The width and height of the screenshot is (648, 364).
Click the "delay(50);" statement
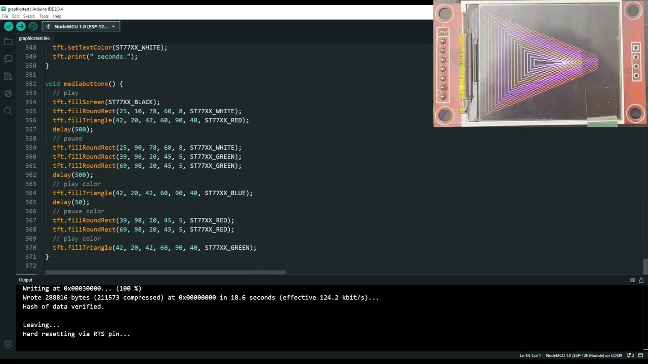click(71, 202)
